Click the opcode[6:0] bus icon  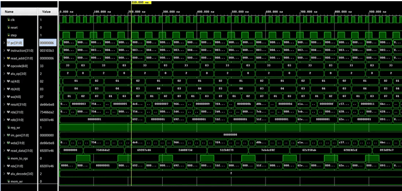tap(8, 66)
